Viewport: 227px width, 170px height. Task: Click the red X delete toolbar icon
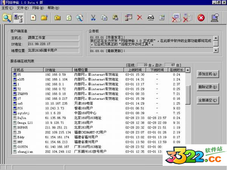point(140,17)
